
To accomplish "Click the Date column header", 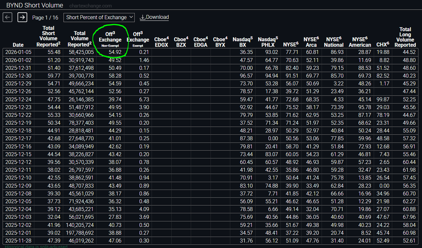I will click(x=18, y=45).
